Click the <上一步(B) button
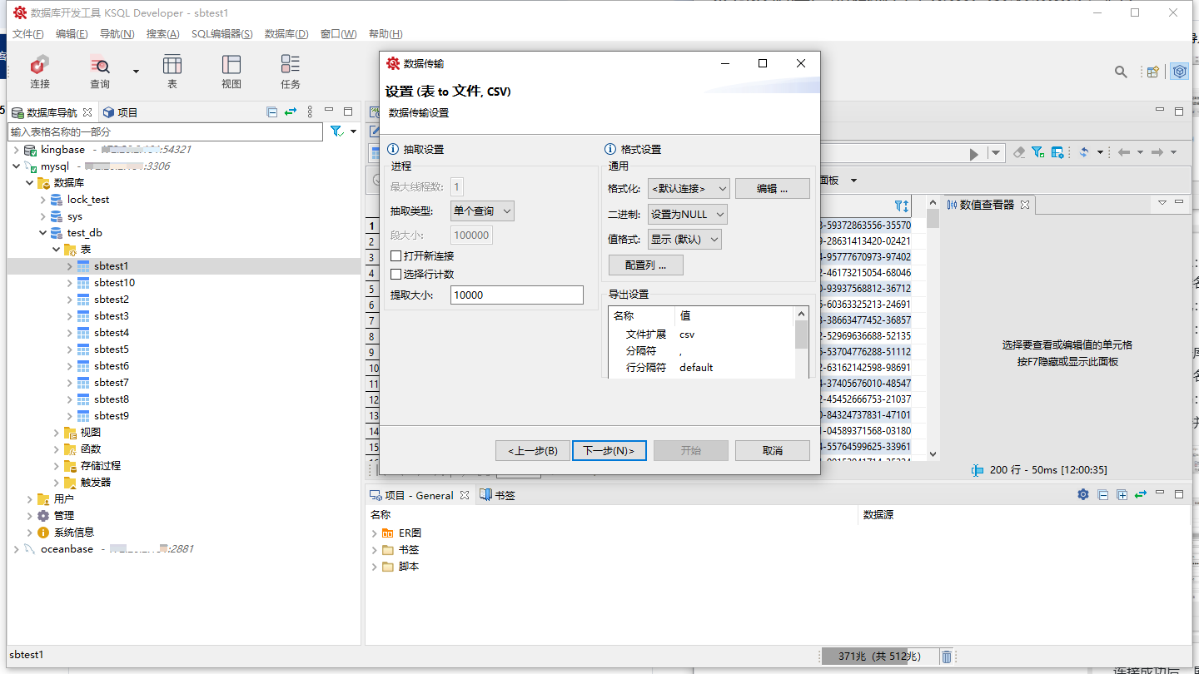The width and height of the screenshot is (1199, 674). (533, 451)
